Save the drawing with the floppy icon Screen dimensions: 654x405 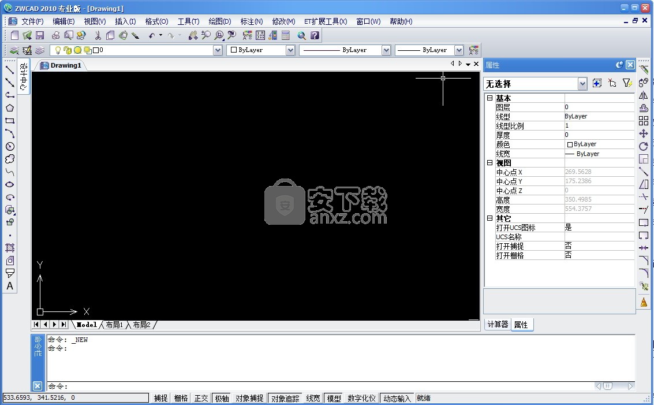coord(40,35)
